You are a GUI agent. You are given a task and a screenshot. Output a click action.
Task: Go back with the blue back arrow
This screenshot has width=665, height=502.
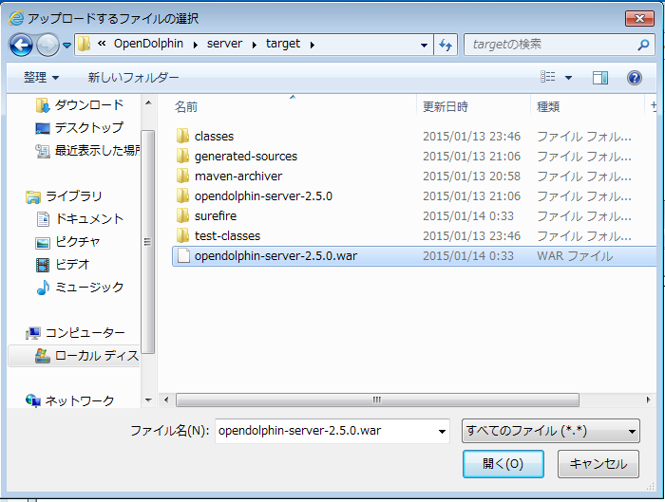(x=21, y=45)
